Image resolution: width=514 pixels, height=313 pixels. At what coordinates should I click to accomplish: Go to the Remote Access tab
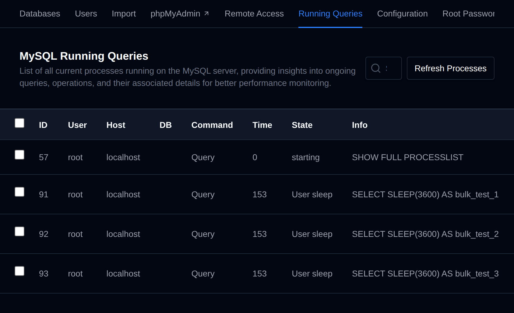click(x=254, y=14)
